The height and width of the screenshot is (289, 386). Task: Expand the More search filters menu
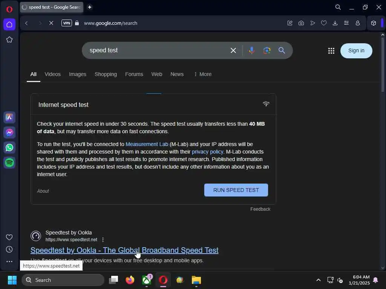click(202, 74)
